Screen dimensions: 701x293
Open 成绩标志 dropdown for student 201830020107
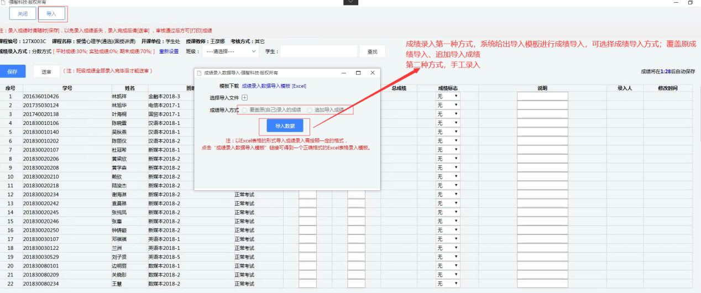(448, 150)
